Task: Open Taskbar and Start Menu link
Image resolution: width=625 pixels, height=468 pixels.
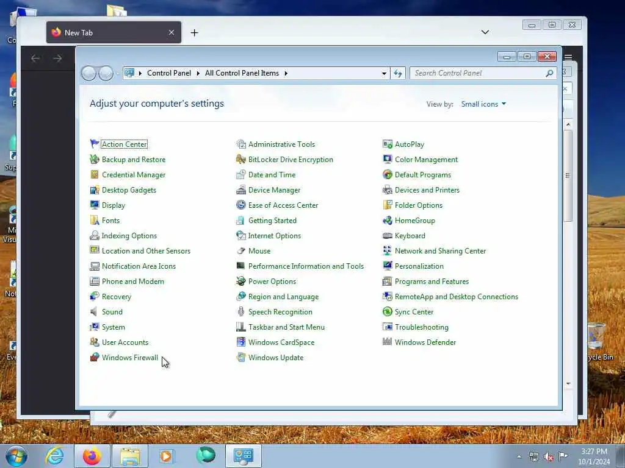Action: 287,327
